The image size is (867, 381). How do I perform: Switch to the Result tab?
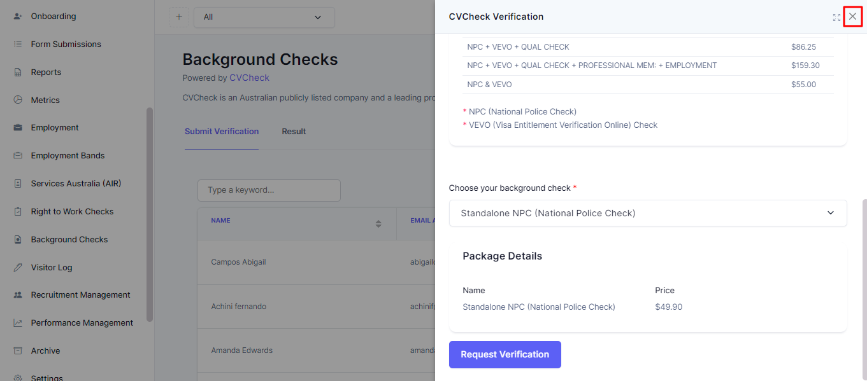click(x=294, y=131)
